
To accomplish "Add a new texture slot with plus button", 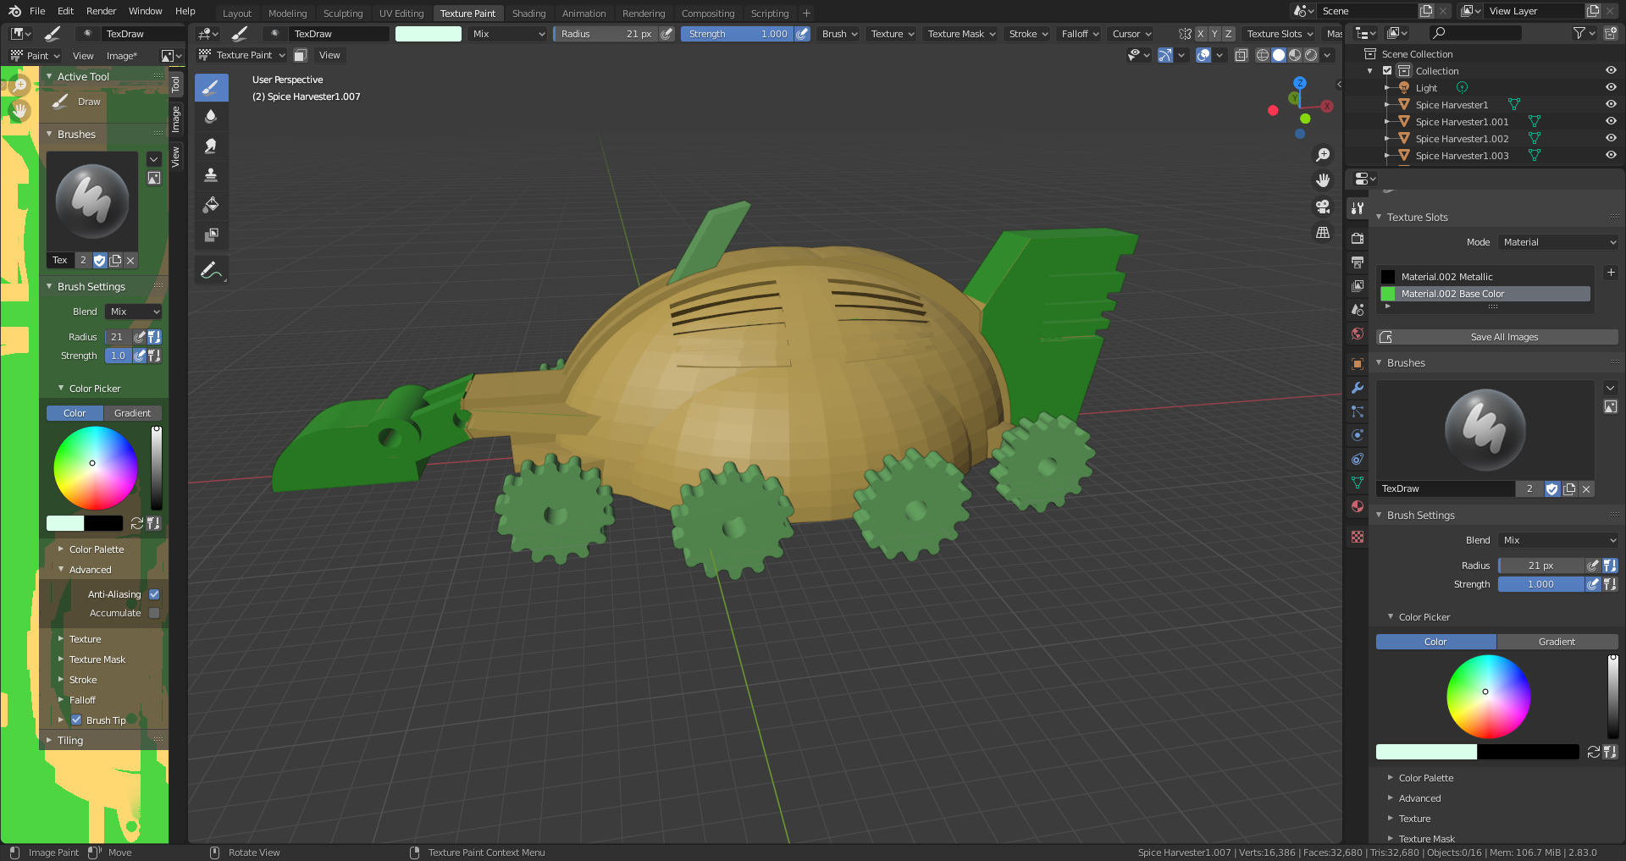I will tap(1611, 273).
